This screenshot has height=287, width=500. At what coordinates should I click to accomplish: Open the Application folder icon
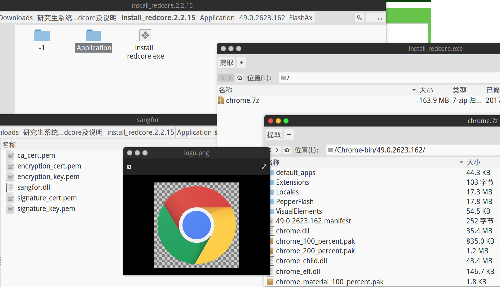[x=94, y=36]
